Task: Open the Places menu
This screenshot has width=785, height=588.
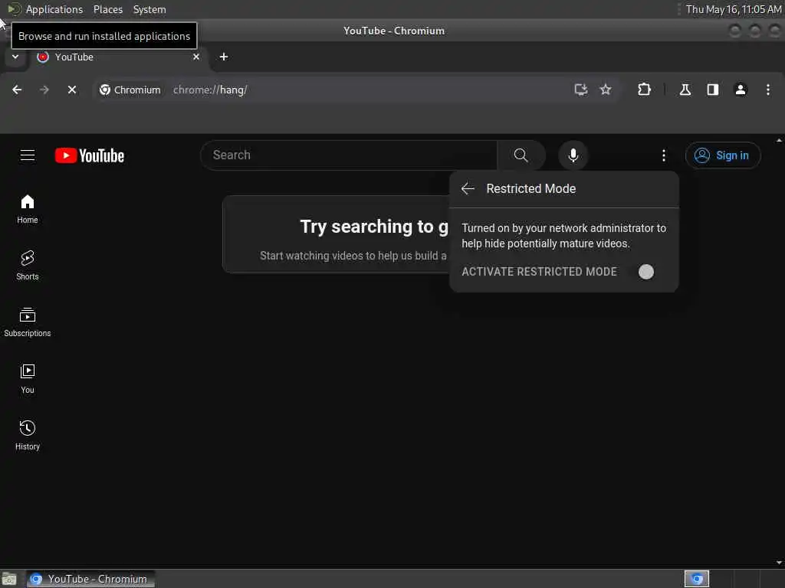Action: [x=108, y=9]
